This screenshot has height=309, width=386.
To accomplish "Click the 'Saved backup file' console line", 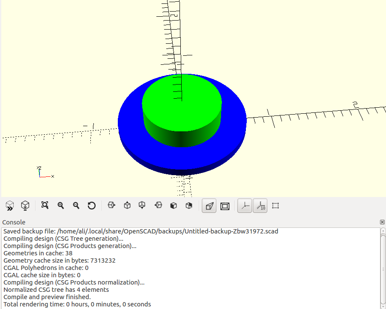I will (x=141, y=231).
